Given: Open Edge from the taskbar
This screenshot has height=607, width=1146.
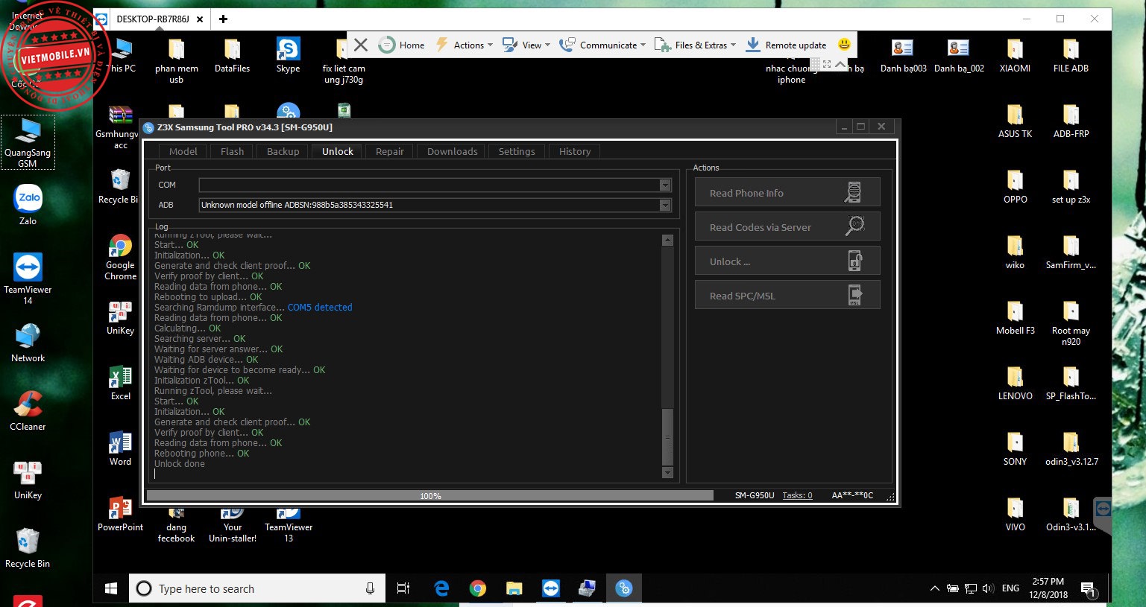Looking at the screenshot, I should pos(441,588).
